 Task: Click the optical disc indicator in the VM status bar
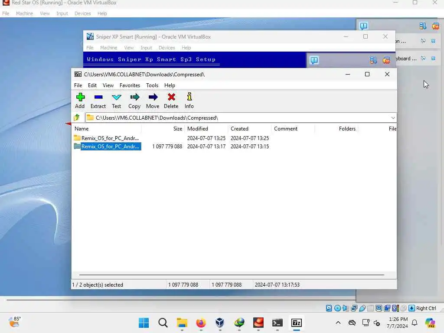(337, 308)
